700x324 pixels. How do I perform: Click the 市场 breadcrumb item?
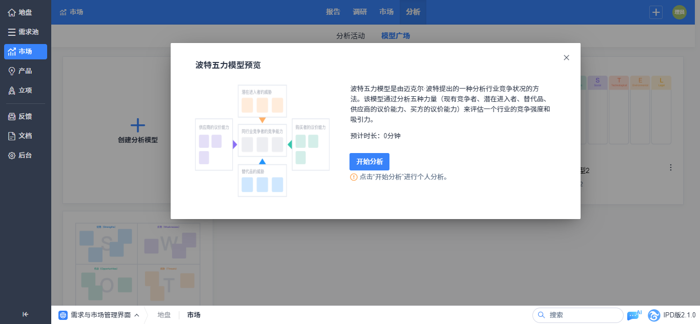(x=194, y=315)
